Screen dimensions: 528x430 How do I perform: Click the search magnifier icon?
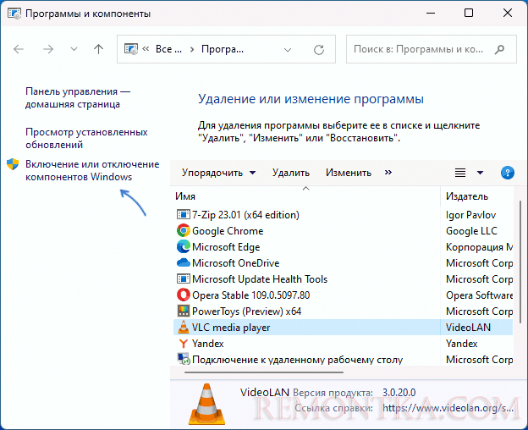(500, 49)
